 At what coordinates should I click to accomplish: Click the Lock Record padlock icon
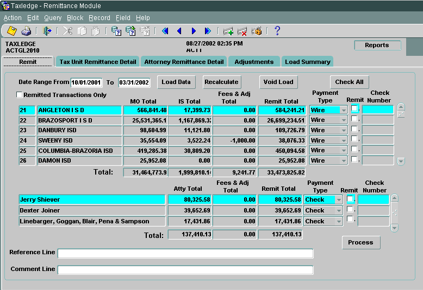[256, 31]
